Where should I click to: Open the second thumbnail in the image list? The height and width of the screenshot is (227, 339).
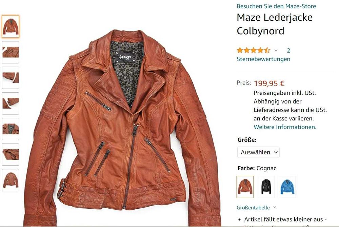(x=11, y=52)
